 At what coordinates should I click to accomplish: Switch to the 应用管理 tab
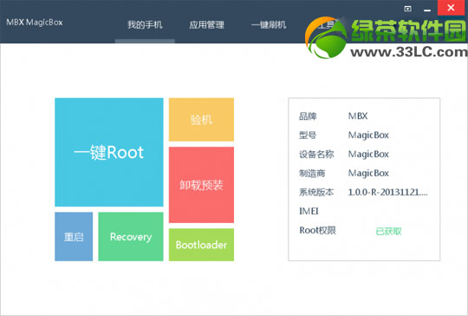point(206,24)
